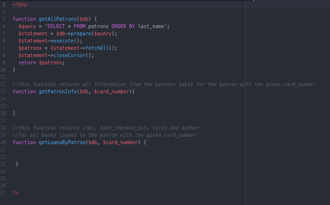
Task: Click the 'function' keyword on line 3
Action: point(24,19)
